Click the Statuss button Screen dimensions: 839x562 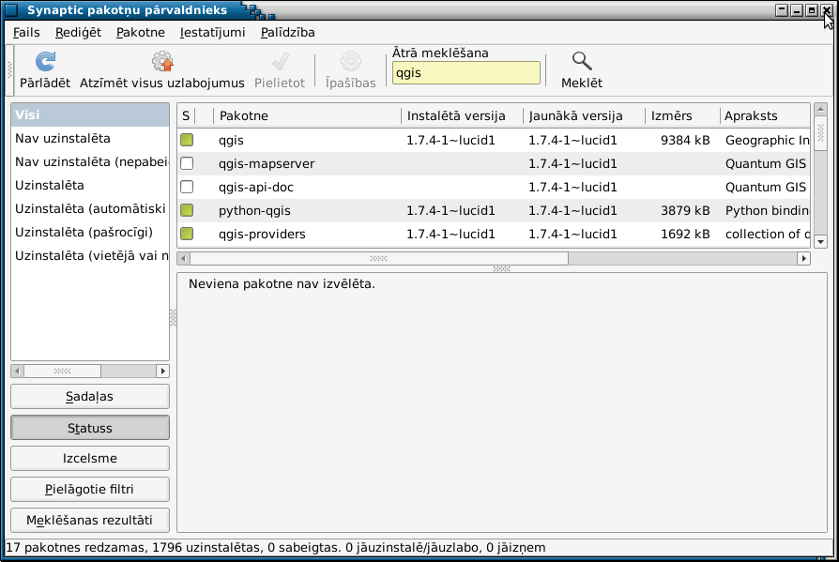pos(90,428)
